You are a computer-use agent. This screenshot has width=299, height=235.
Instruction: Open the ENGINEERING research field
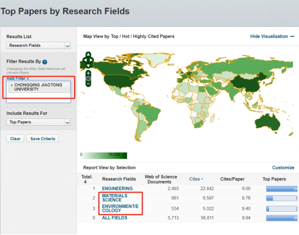tap(117, 188)
